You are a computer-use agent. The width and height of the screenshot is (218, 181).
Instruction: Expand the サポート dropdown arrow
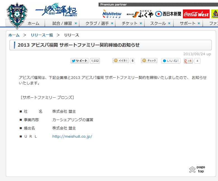pos(199,23)
